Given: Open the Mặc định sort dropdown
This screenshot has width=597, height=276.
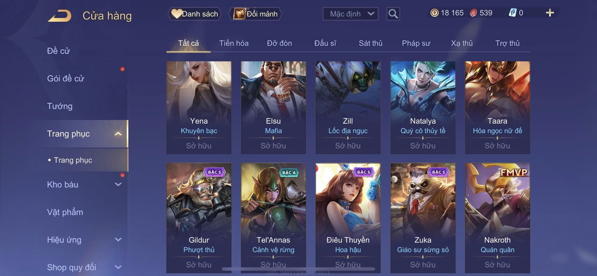Looking at the screenshot, I should pyautogui.click(x=350, y=14).
